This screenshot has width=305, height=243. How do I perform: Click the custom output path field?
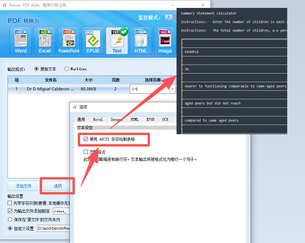point(53,228)
